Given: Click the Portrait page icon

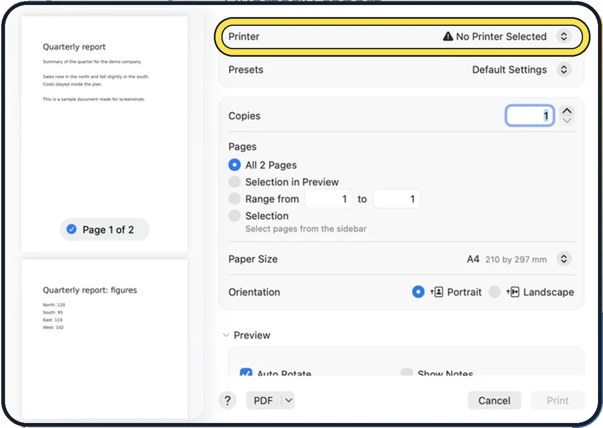Looking at the screenshot, I should (437, 292).
